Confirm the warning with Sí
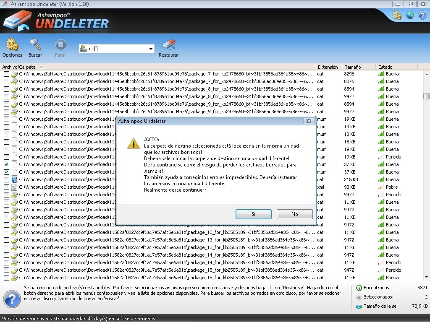The width and height of the screenshot is (430, 322). coord(253,214)
